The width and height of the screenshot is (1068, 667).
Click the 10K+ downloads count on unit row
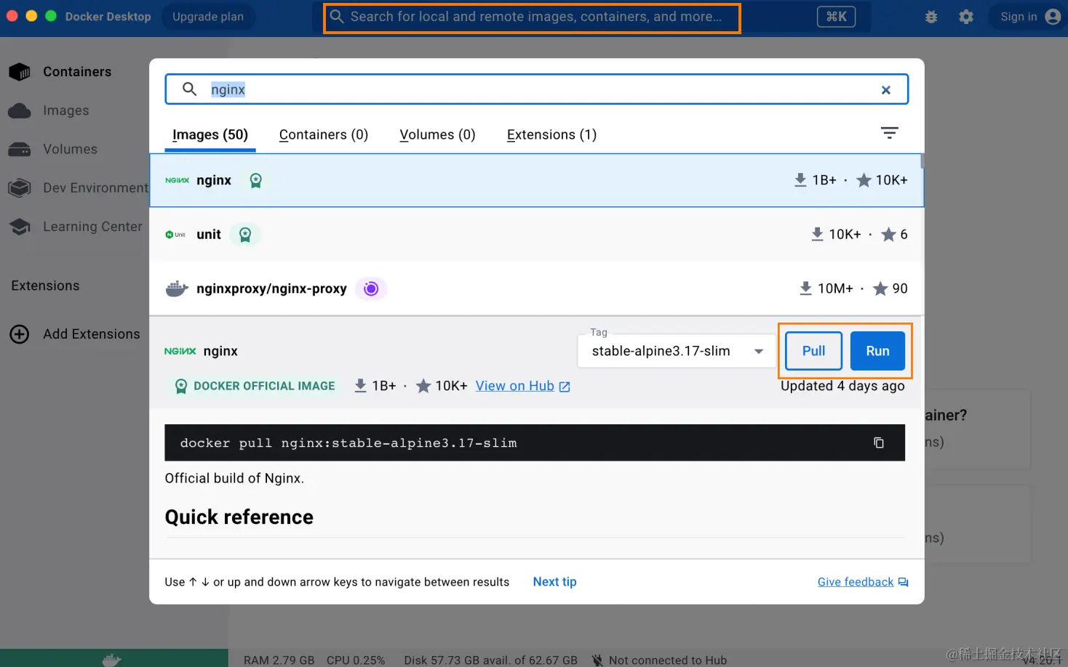tap(836, 235)
